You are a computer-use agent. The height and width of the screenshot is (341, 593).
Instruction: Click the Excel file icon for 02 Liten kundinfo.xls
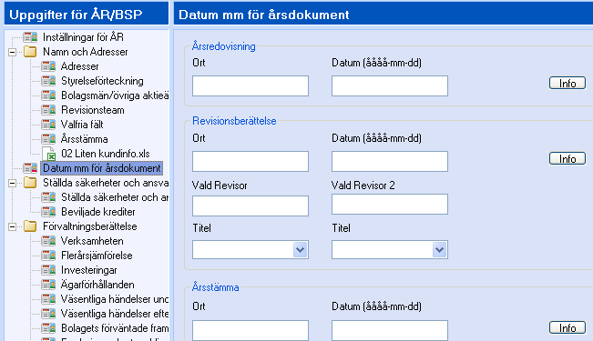(x=49, y=154)
